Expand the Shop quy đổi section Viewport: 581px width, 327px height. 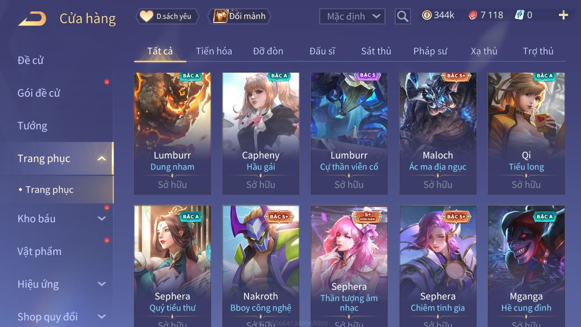(102, 317)
